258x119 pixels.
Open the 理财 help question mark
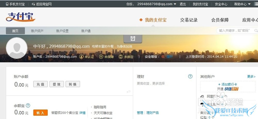(190, 76)
